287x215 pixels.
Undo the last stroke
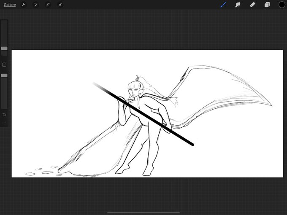(4, 115)
